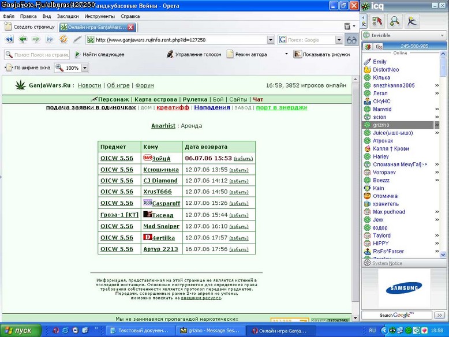Open Режим автора dropdown arrow
This screenshot has height=337, width=449.
point(286,54)
